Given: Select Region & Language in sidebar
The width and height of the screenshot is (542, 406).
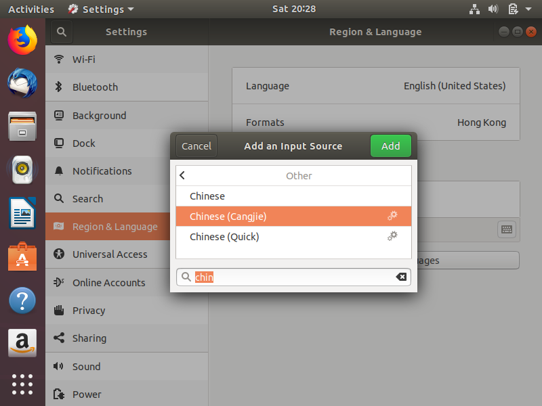Looking at the screenshot, I should (x=108, y=227).
